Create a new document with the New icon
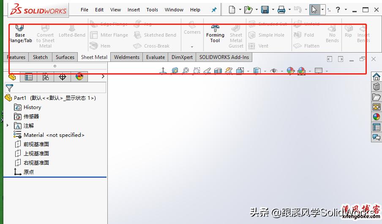This screenshot has height=224, width=382. 232,10
